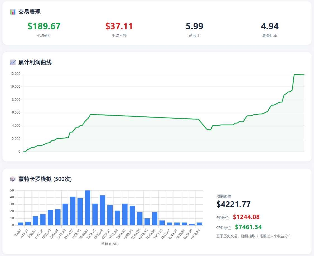314x256 pixels.
Task: Click the histogram bar at 5503.82
Action: pyautogui.click(x=125, y=214)
